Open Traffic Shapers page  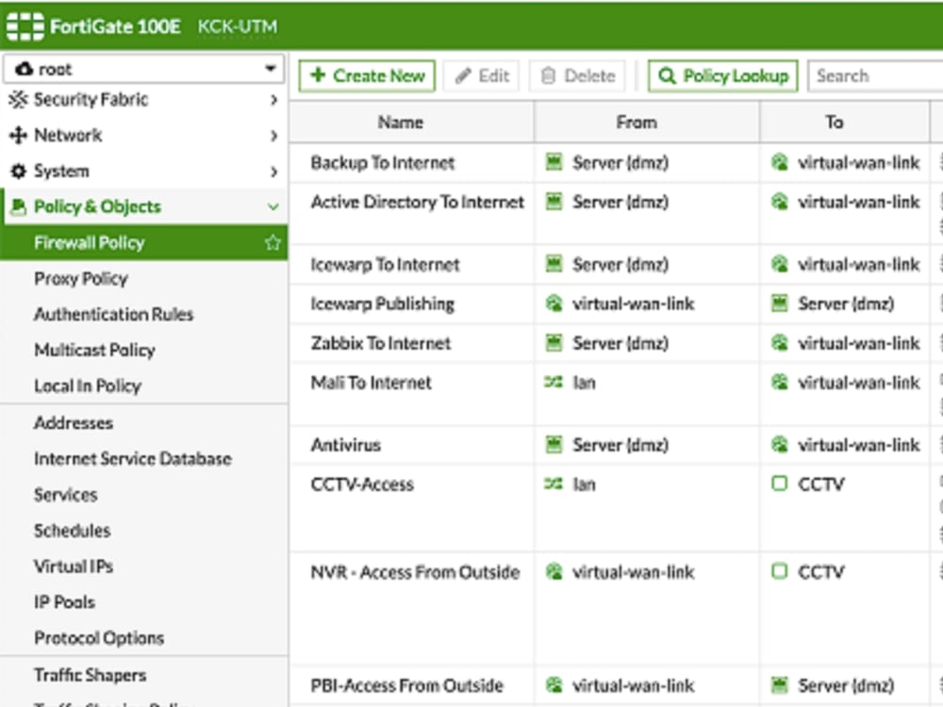coord(90,675)
